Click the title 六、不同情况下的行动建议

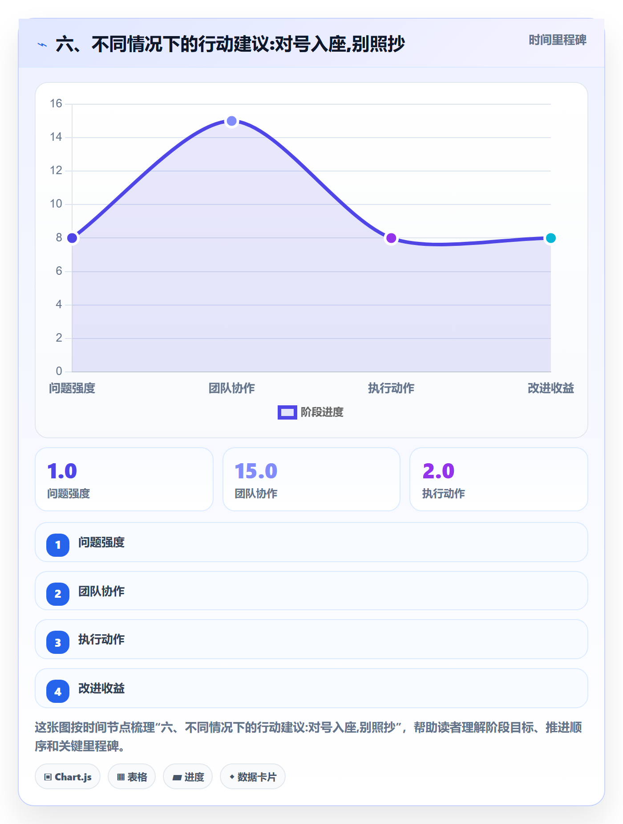click(230, 44)
